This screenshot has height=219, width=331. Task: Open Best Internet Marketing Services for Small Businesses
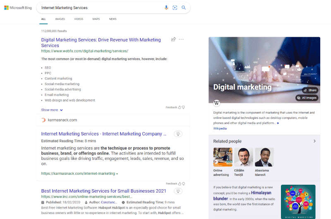pyautogui.click(x=104, y=191)
